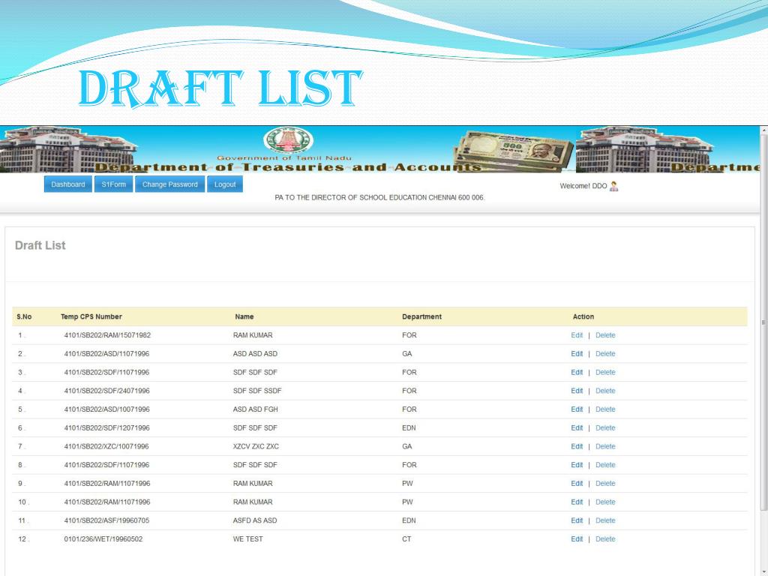Click the CT department cell
This screenshot has width=768, height=576.
tap(406, 538)
